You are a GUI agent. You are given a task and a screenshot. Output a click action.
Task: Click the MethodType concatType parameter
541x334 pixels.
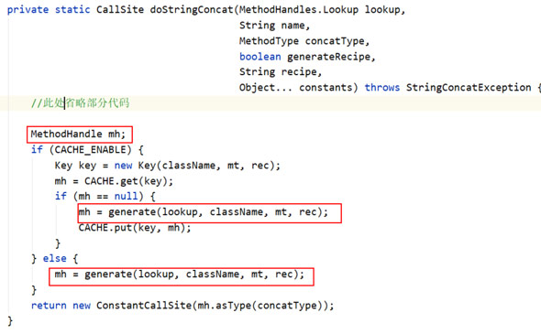click(x=304, y=41)
